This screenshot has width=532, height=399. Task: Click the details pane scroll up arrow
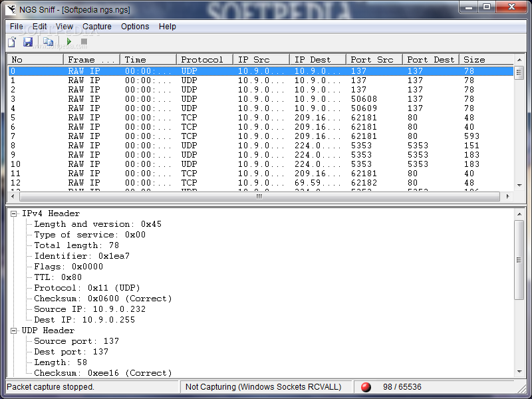519,214
